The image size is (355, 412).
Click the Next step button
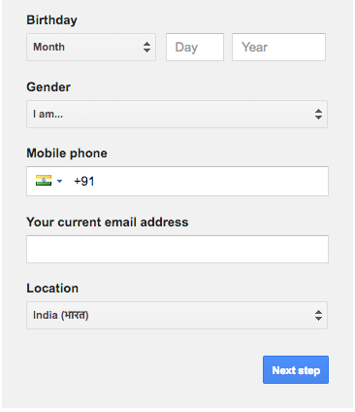pos(296,370)
